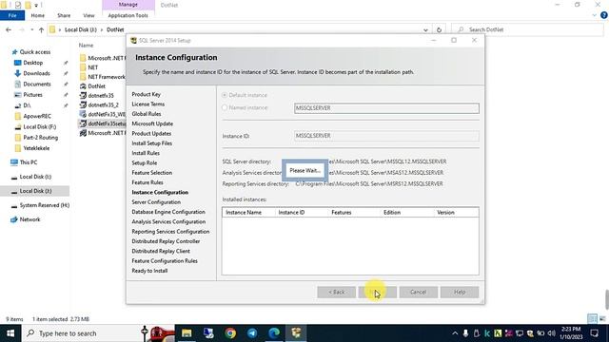Open the File ribbon tab

coord(12,15)
